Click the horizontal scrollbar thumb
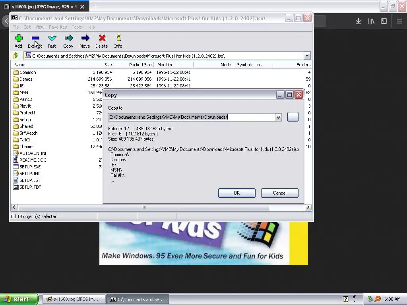The image size is (407, 305). tap(144, 207)
